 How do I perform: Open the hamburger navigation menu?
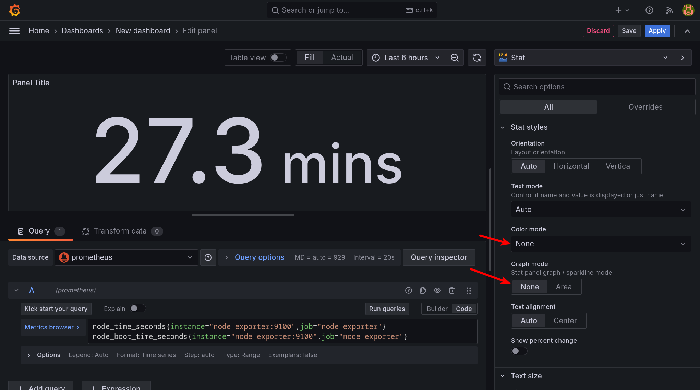click(x=14, y=31)
